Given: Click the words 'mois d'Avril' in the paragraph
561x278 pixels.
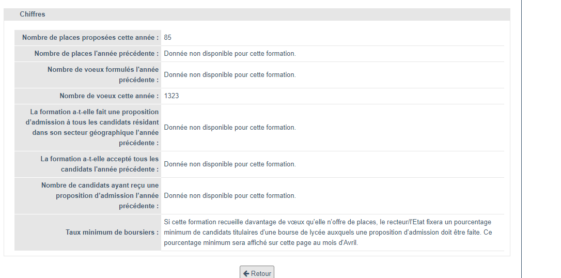Looking at the screenshot, I should pyautogui.click(x=339, y=243).
